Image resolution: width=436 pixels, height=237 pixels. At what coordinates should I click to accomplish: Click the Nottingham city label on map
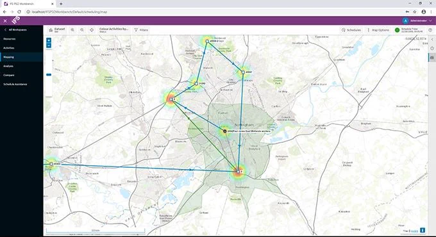(244, 124)
